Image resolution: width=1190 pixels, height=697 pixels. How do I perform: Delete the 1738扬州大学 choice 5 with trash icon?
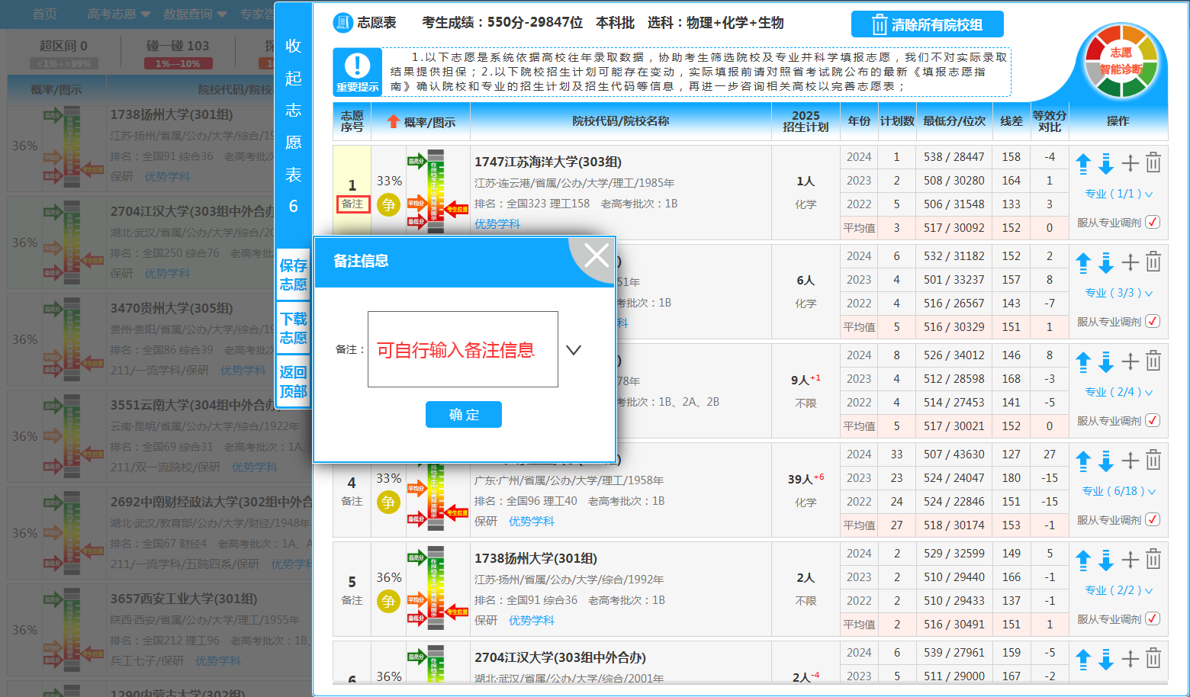(1153, 559)
